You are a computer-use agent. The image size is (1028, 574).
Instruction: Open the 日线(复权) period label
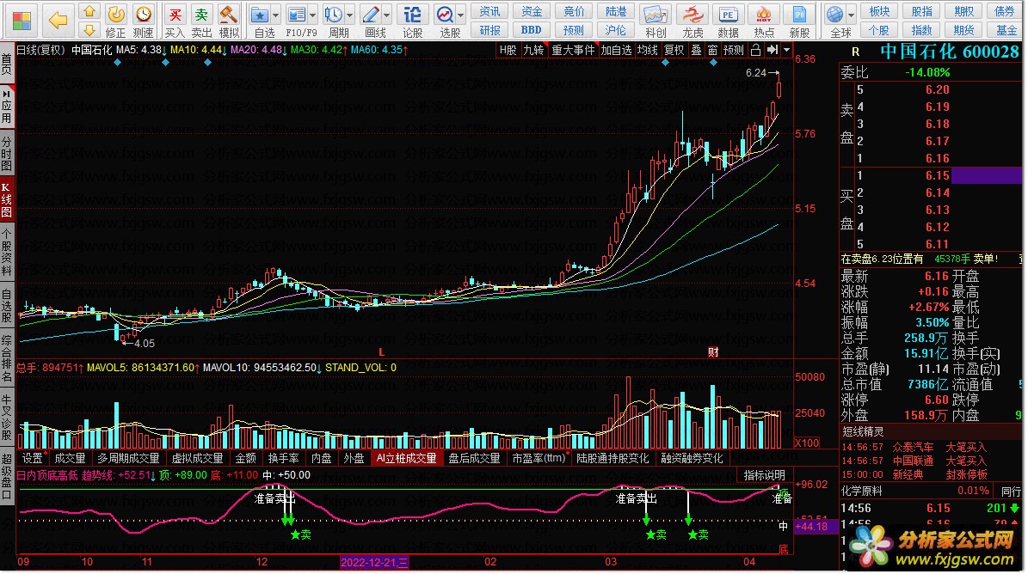(41, 50)
